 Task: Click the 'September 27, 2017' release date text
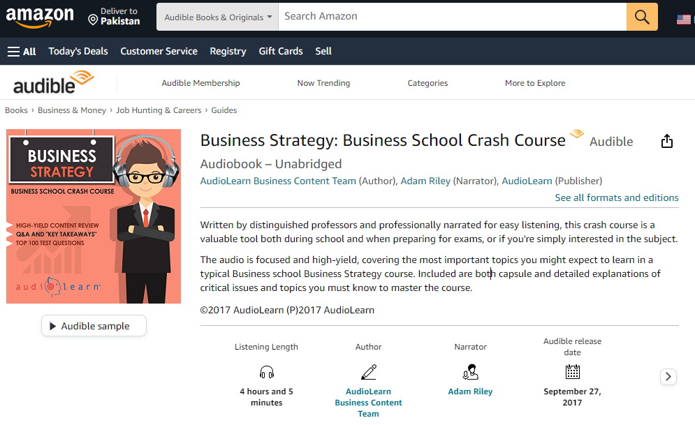coord(572,397)
